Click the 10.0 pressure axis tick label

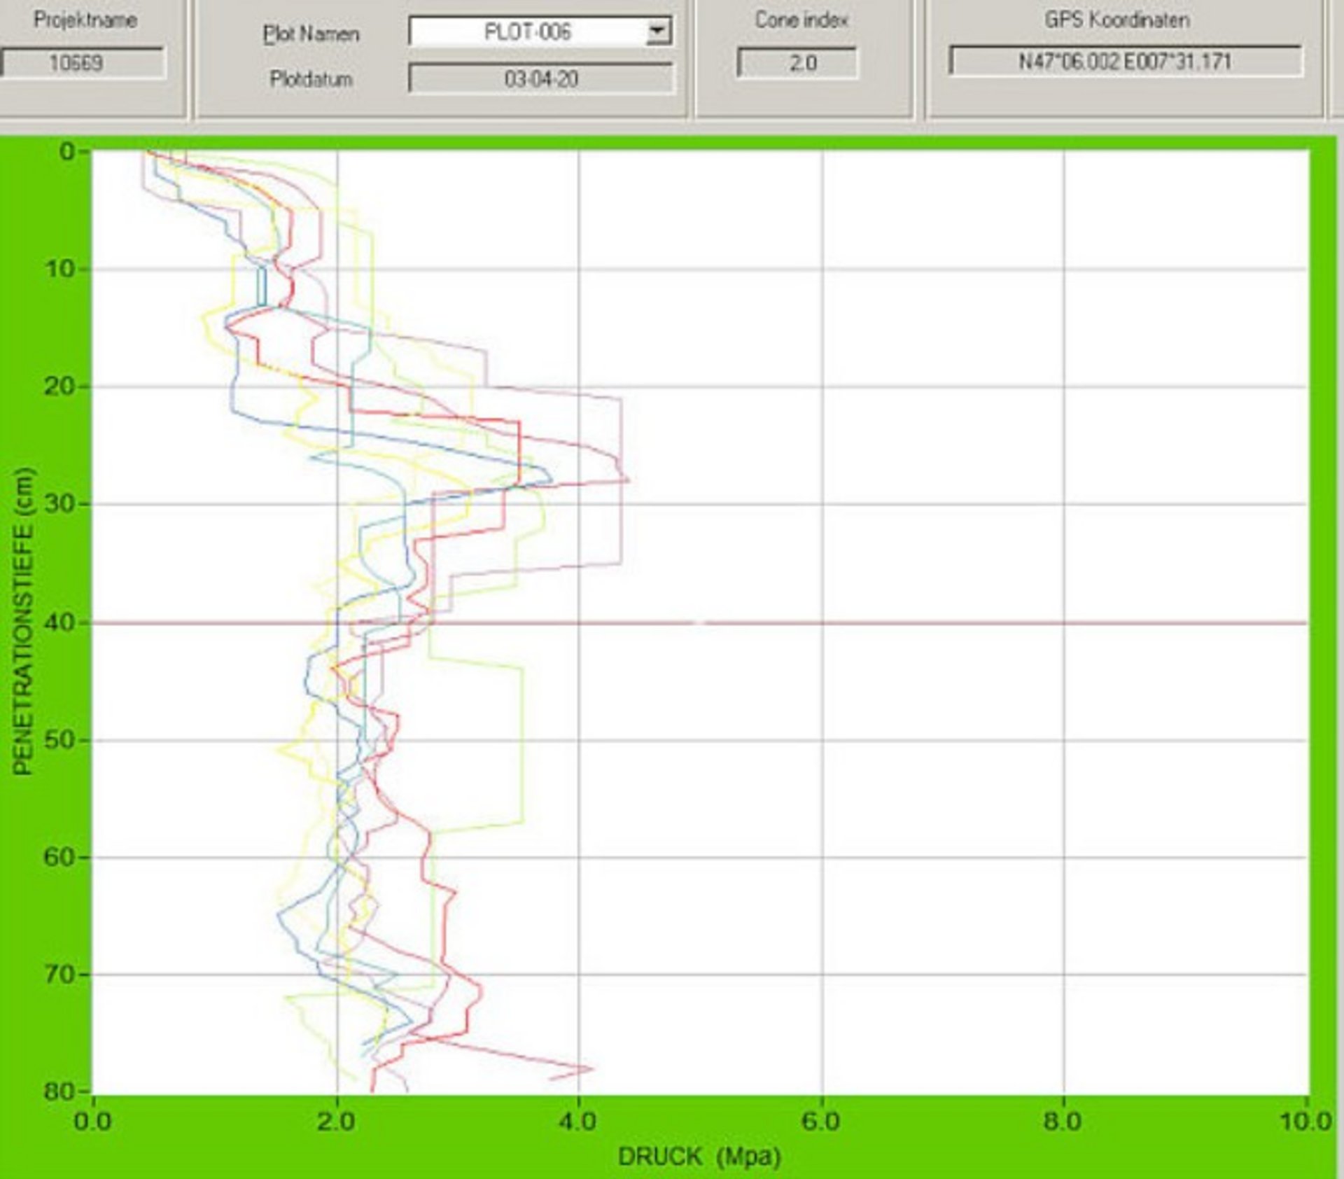pyautogui.click(x=1305, y=1122)
